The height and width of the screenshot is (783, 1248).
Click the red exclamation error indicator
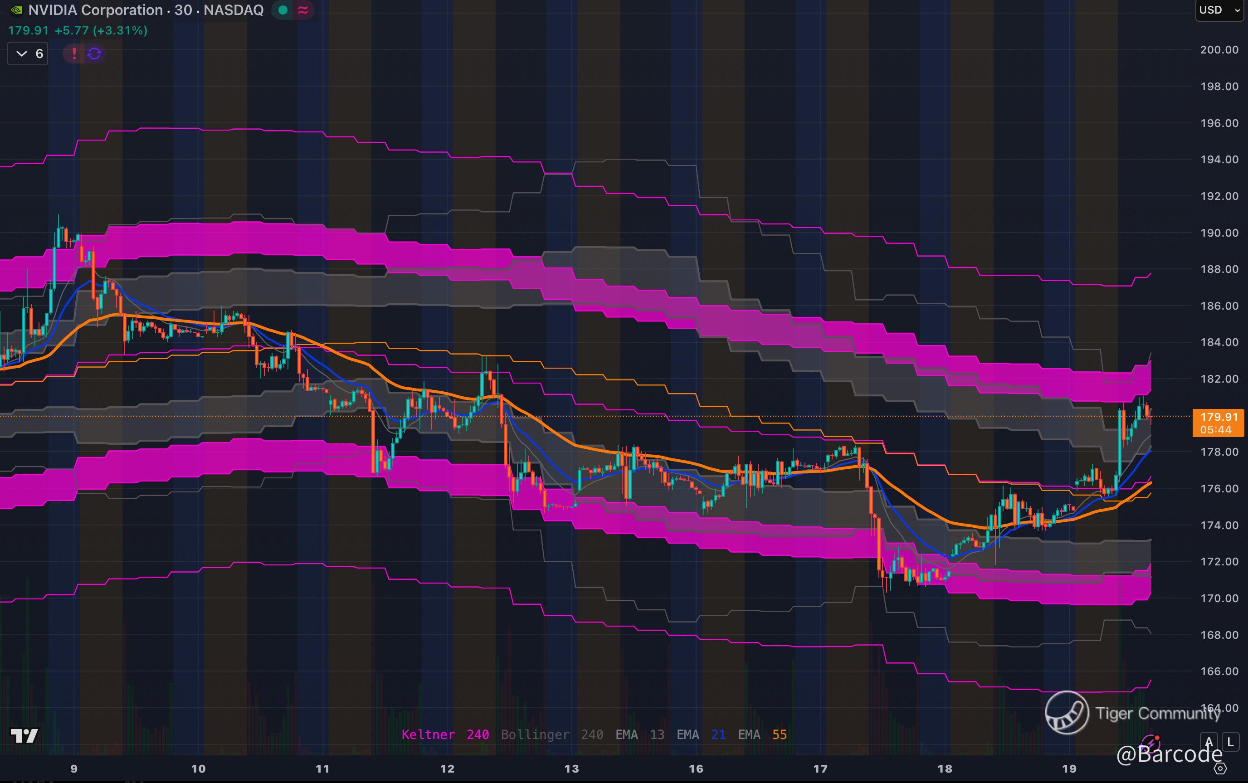click(74, 53)
